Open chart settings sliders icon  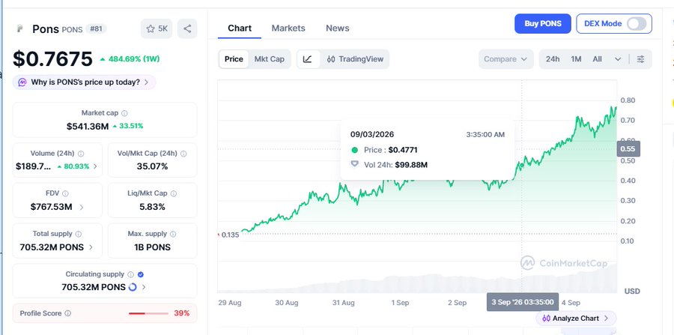tap(640, 59)
